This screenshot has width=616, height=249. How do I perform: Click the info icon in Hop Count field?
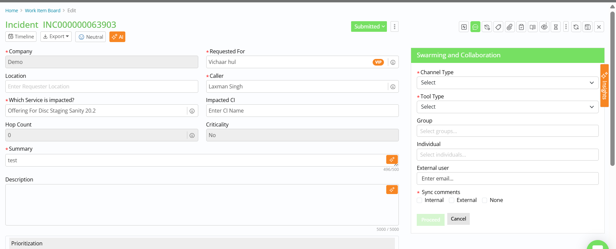click(x=192, y=135)
